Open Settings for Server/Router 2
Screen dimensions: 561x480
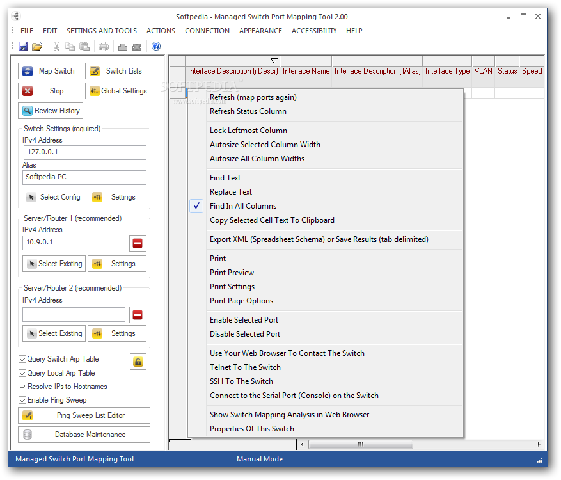click(x=117, y=333)
